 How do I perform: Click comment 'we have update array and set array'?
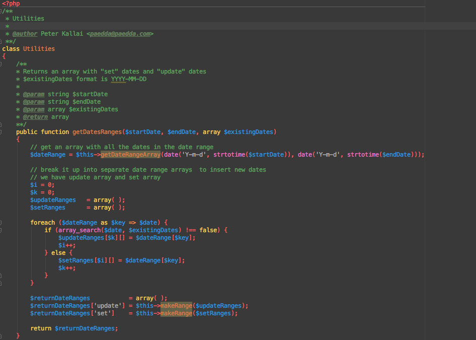(x=95, y=177)
